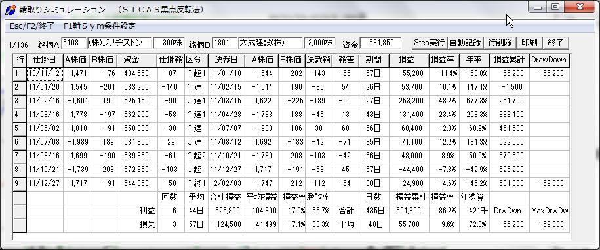This screenshot has height=250, width=600.
Task: Click the 300株 quantity field
Action: pos(169,43)
